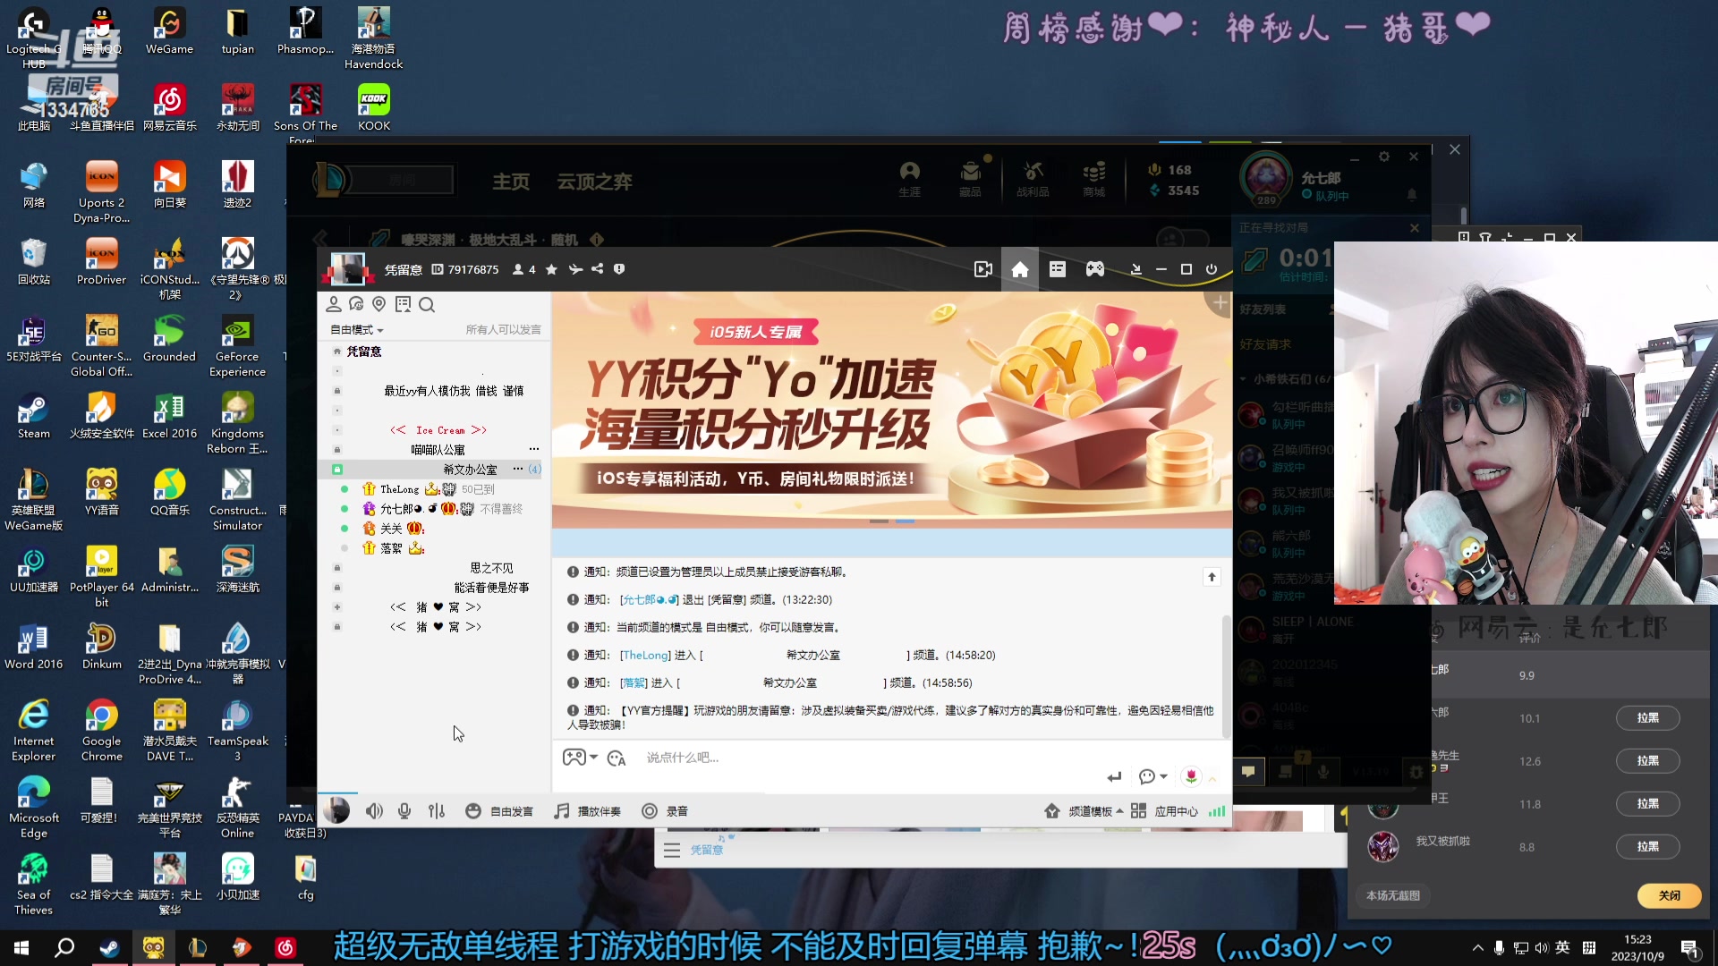This screenshot has width=1718, height=966.
Task: Switch to 云顶之弈 tab in League client
Action: click(x=595, y=182)
